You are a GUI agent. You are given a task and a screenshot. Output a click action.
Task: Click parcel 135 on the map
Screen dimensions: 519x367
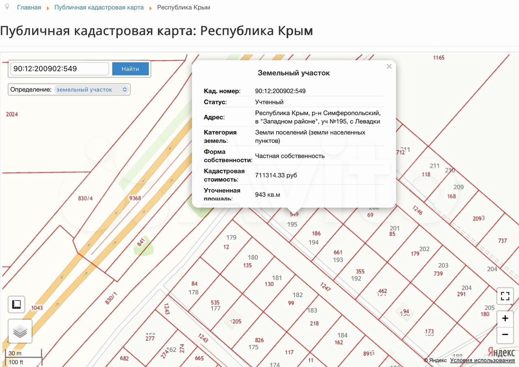[247, 266]
